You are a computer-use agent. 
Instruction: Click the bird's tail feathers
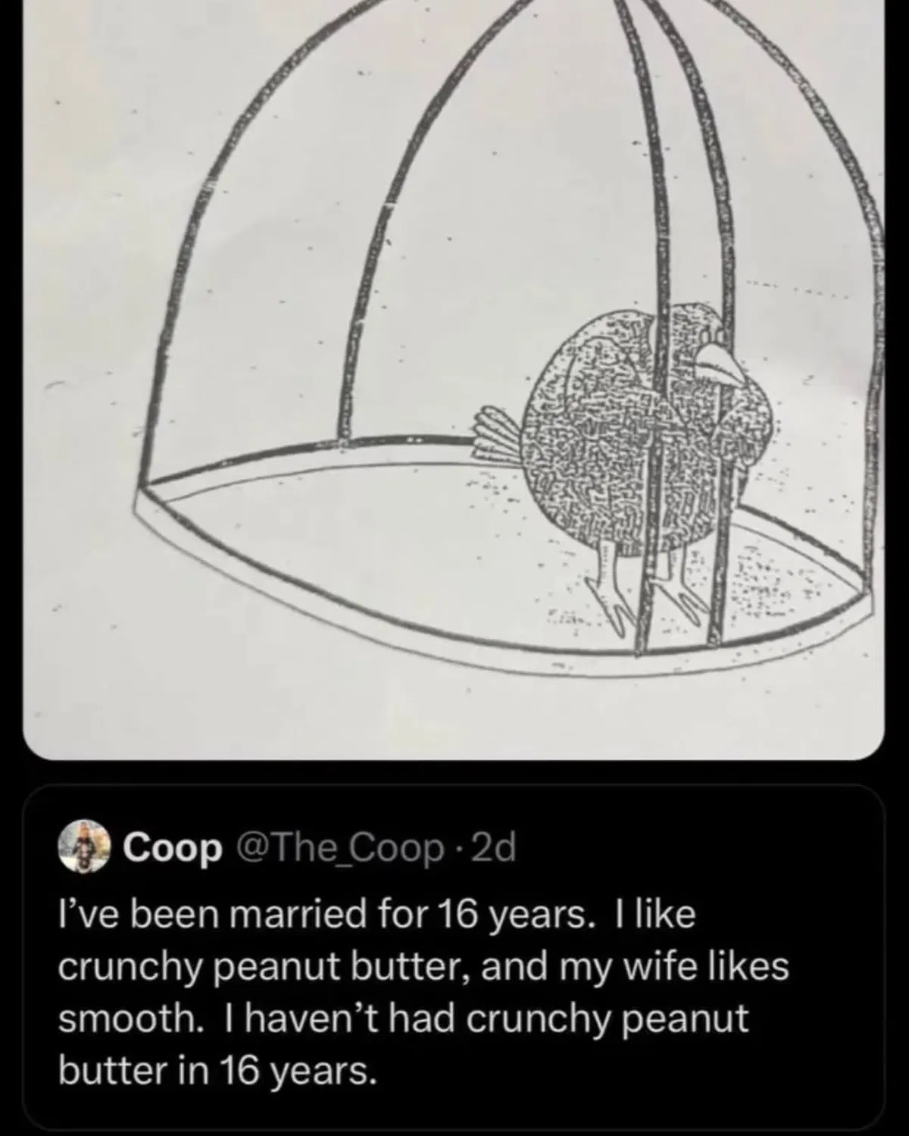click(x=501, y=433)
